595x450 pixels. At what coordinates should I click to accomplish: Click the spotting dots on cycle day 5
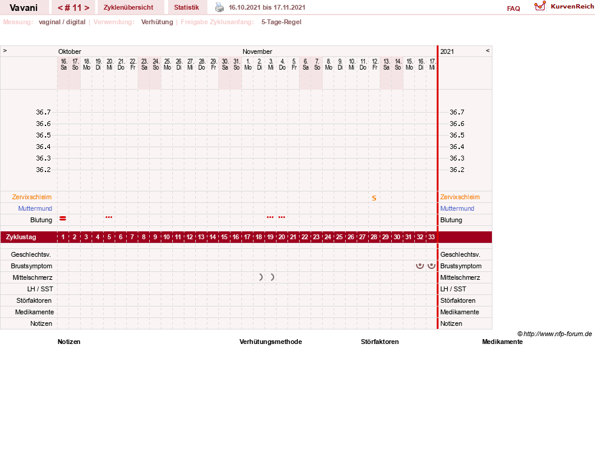[109, 217]
